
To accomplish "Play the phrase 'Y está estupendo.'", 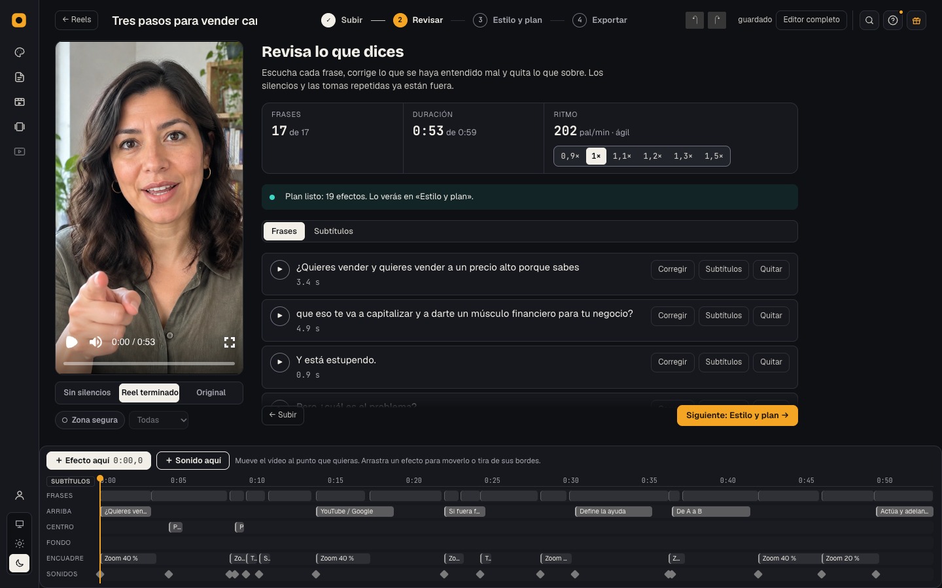I will (x=280, y=362).
